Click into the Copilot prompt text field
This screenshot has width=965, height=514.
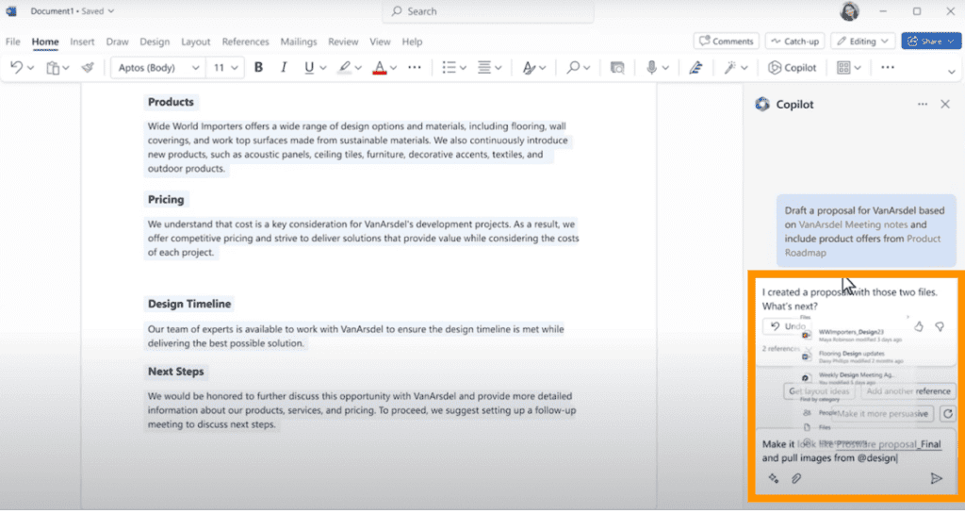tap(855, 451)
